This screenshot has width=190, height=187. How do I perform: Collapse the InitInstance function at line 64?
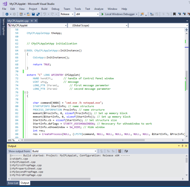(x=25, y=51)
